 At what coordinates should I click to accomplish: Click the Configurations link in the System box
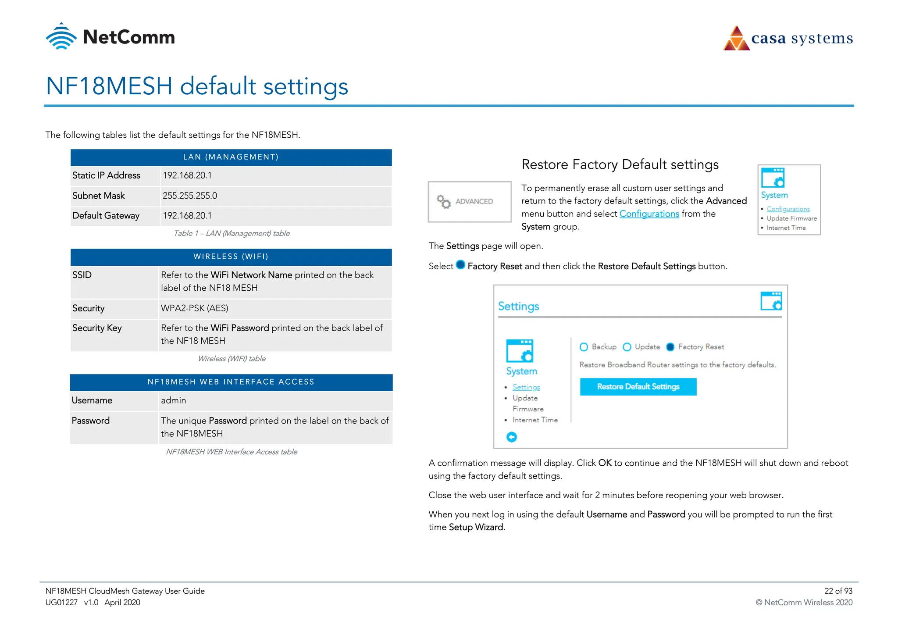pyautogui.click(x=788, y=209)
